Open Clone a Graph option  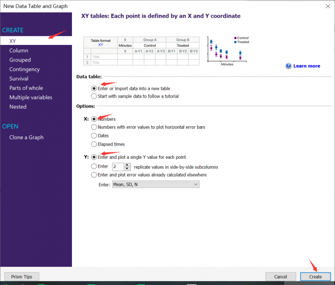pos(26,137)
